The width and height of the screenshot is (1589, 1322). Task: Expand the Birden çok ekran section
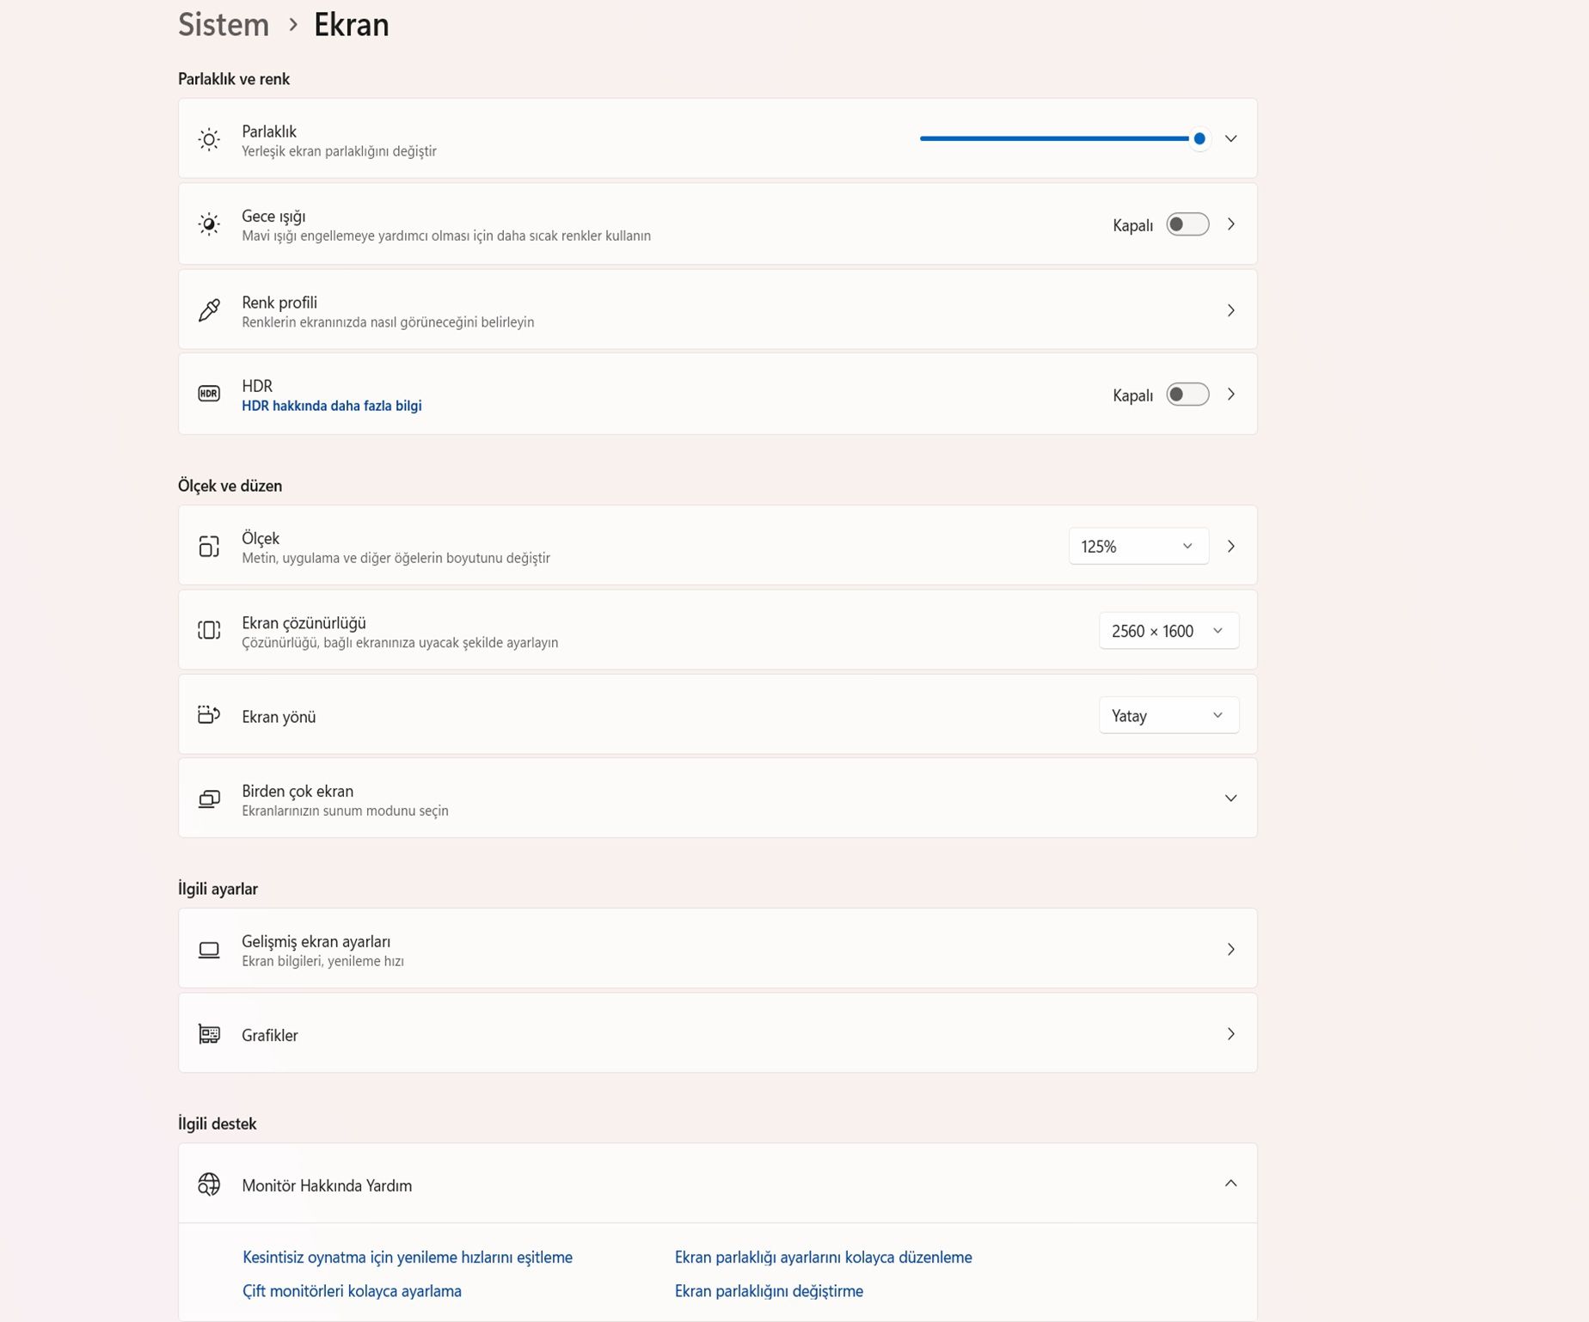(x=1230, y=799)
